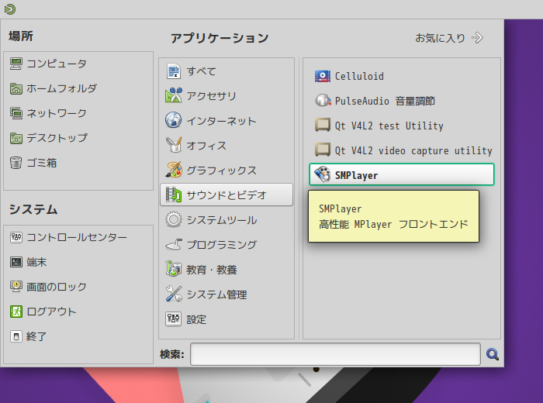The height and width of the screenshot is (403, 543).
Task: Click 画面のロック label text
Action: coord(57,287)
